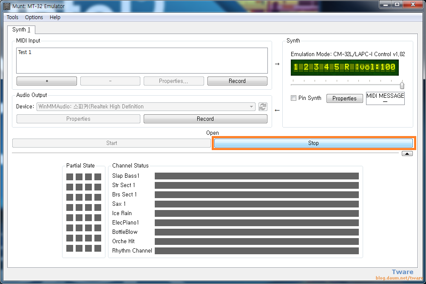This screenshot has height=284, width=426.
Task: Open the Help menu
Action: pos(55,17)
